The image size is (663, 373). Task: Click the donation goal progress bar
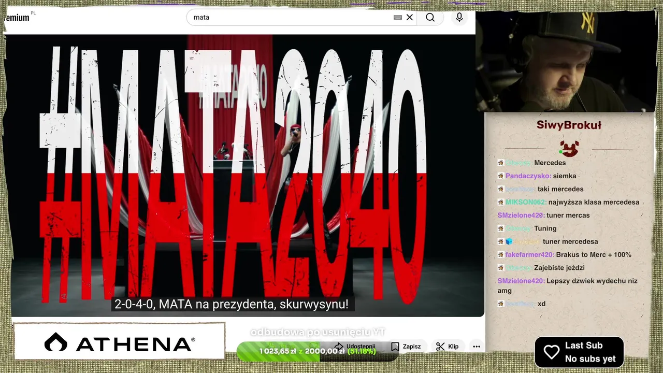317,351
